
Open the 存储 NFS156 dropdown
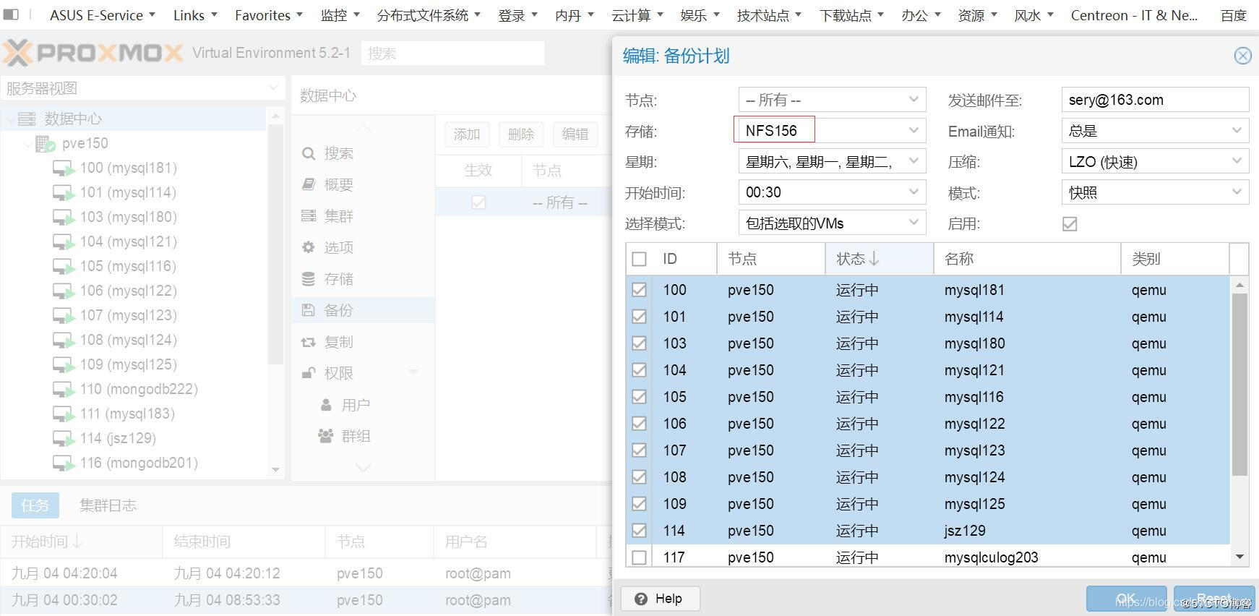914,131
